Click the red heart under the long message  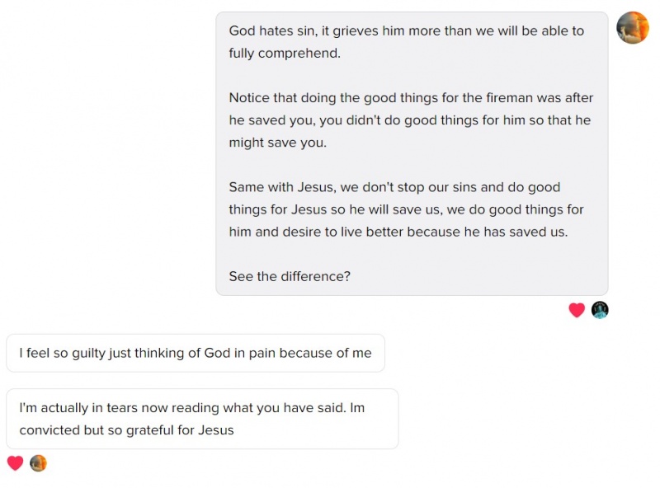(x=577, y=310)
